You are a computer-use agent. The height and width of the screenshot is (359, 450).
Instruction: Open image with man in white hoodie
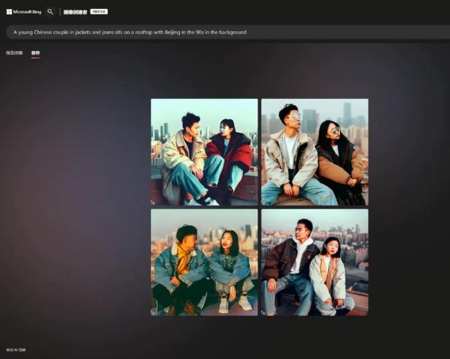[315, 262]
